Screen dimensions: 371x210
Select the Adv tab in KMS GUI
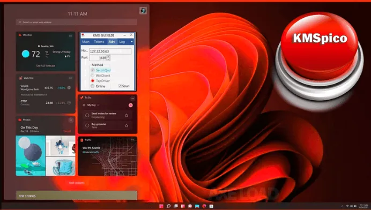point(112,42)
